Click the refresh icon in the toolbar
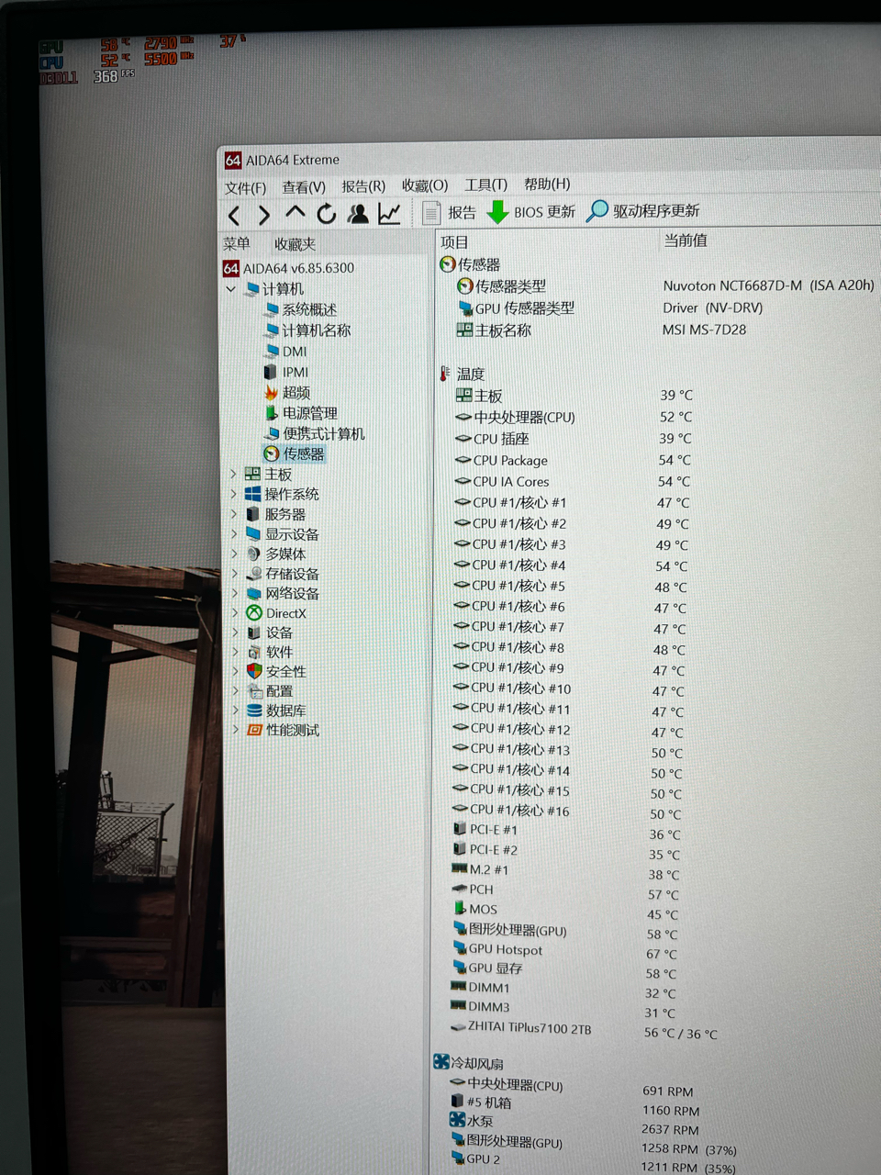The image size is (881, 1175). 327,213
